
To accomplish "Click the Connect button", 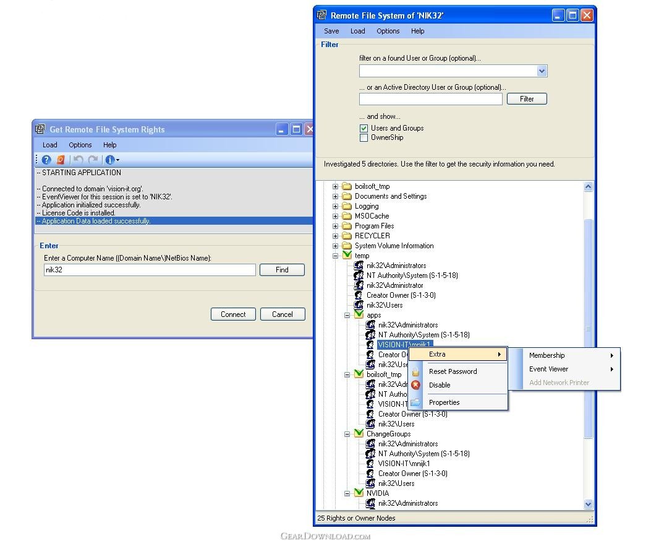I will (233, 314).
